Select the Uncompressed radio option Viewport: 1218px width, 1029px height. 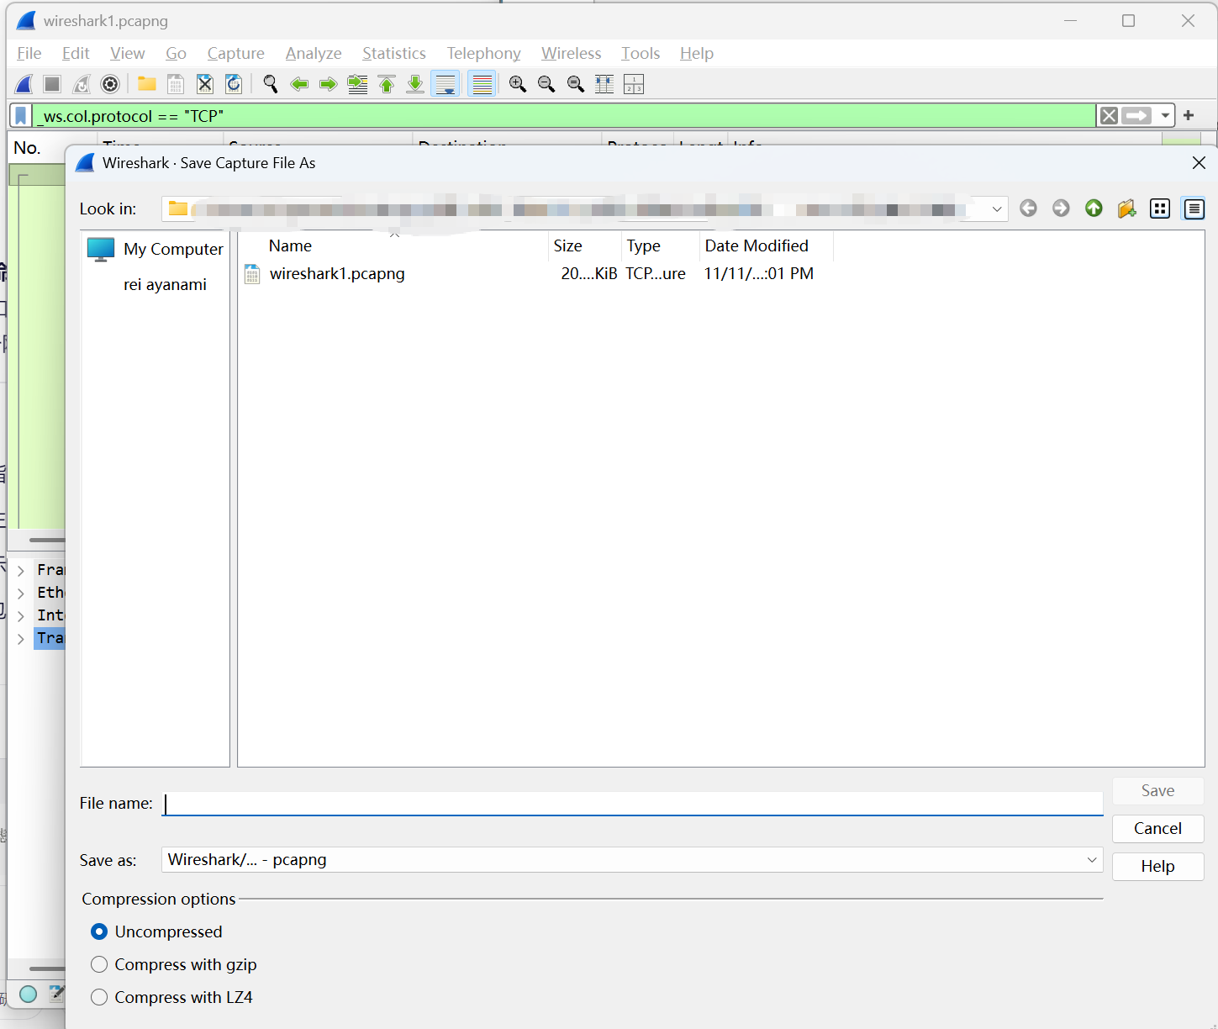point(99,931)
